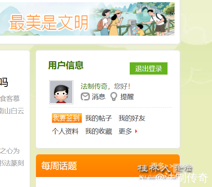Open the 最美是文明 banner image
Viewport: 212px width, 187px height.
[87, 19]
